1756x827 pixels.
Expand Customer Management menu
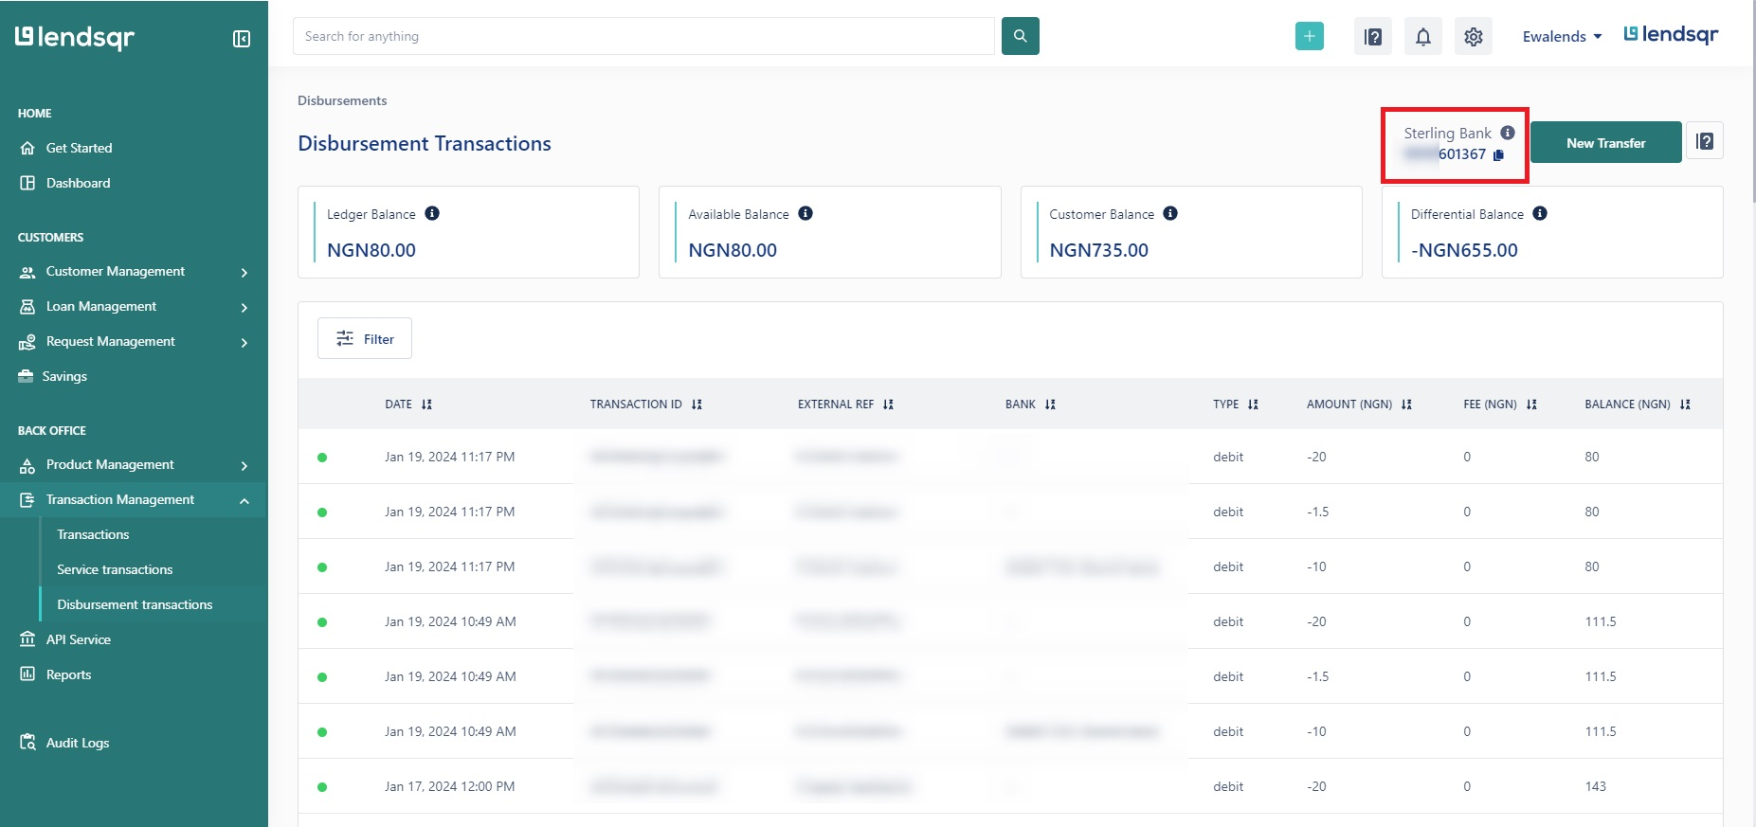coord(134,272)
